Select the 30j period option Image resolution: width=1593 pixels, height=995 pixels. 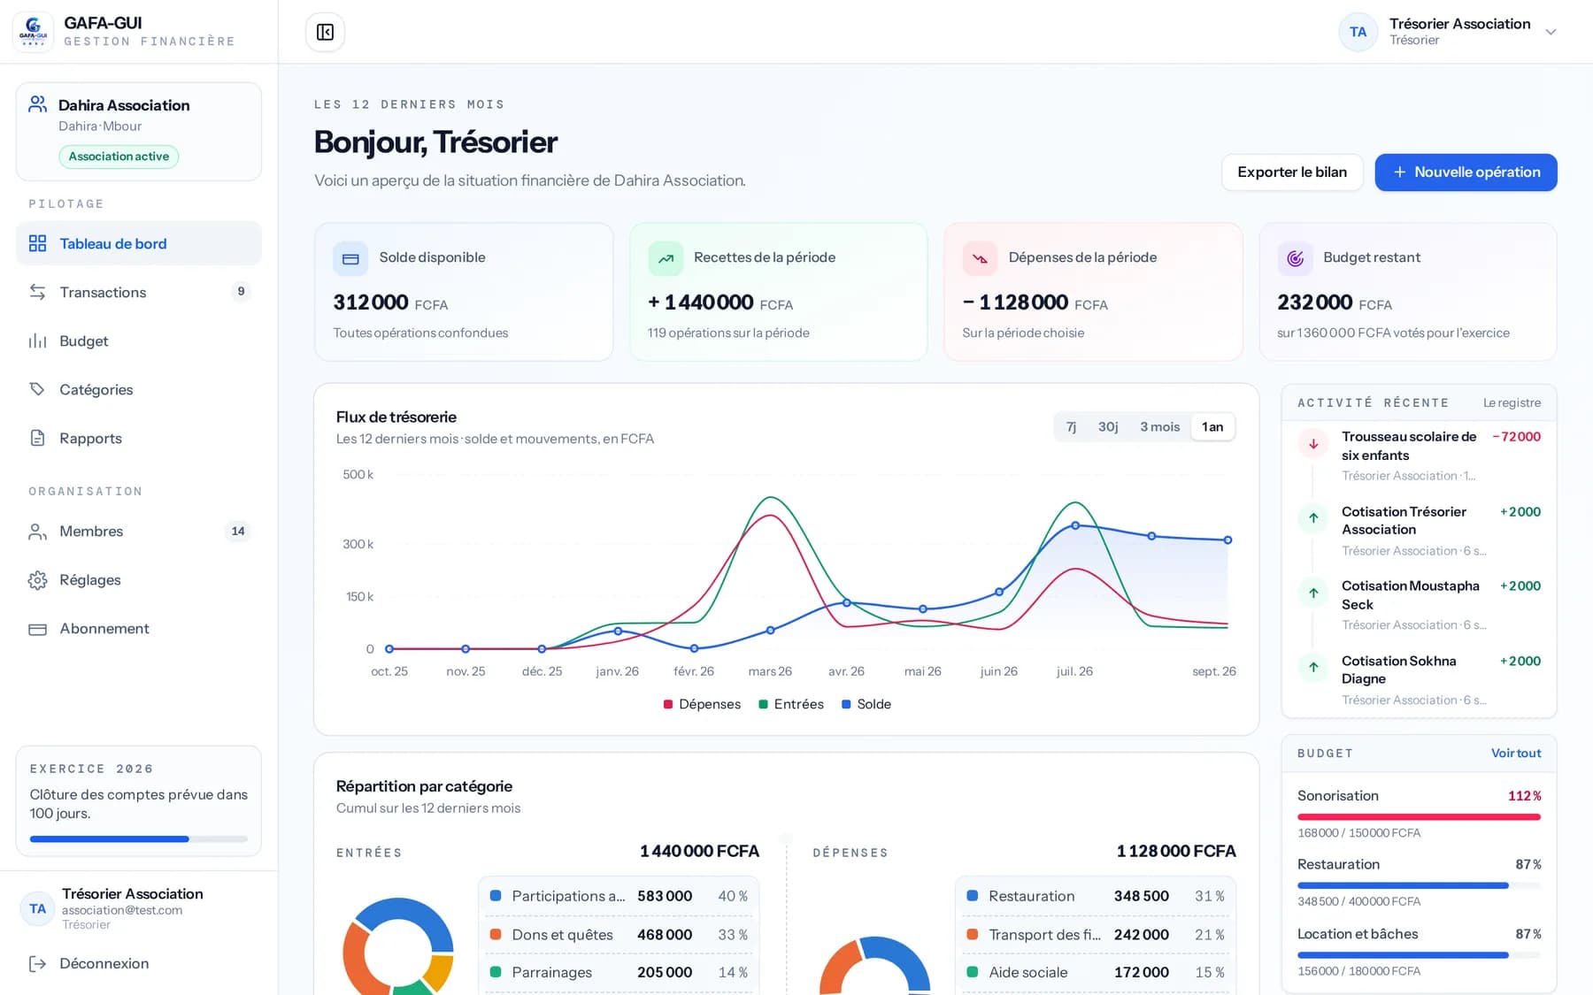(x=1108, y=426)
